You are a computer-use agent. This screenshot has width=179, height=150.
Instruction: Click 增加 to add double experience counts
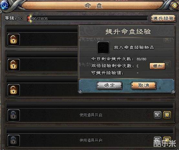coord(157,66)
